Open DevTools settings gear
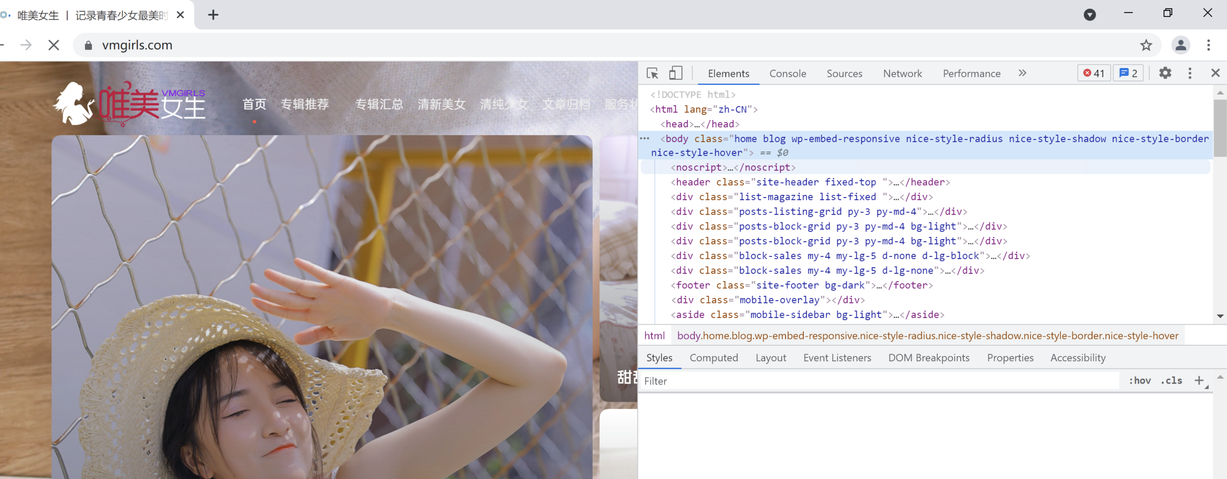Screen dimensions: 1227x479 [x=1165, y=73]
